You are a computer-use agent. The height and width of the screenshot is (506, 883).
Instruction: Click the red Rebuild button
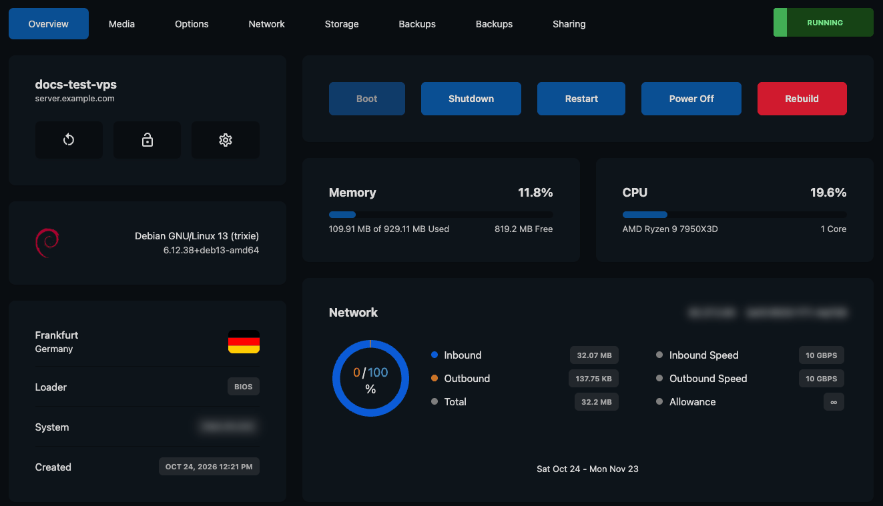[802, 99]
